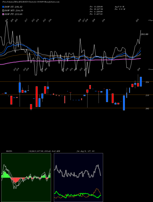Click the 'Pre L: 220.00' value
The image size is (153, 202).
pos(96,12)
